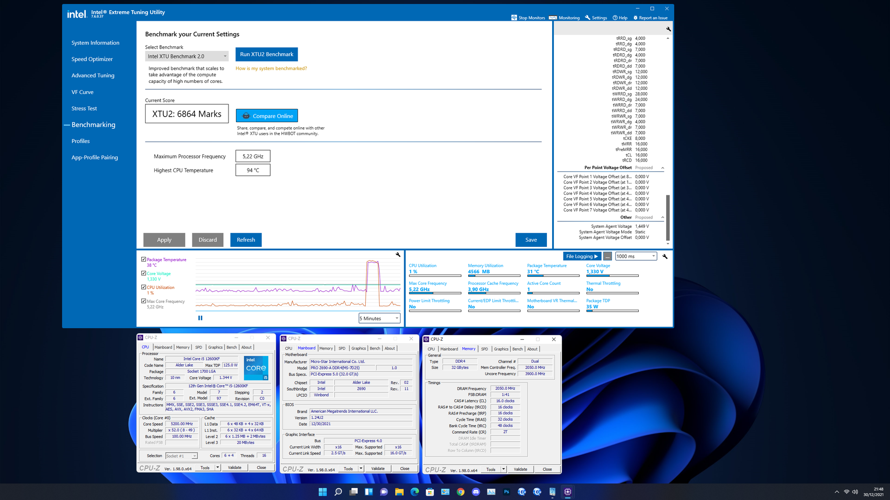This screenshot has height=500, width=890.
Task: Open the Select Benchmark dropdown
Action: coord(187,56)
